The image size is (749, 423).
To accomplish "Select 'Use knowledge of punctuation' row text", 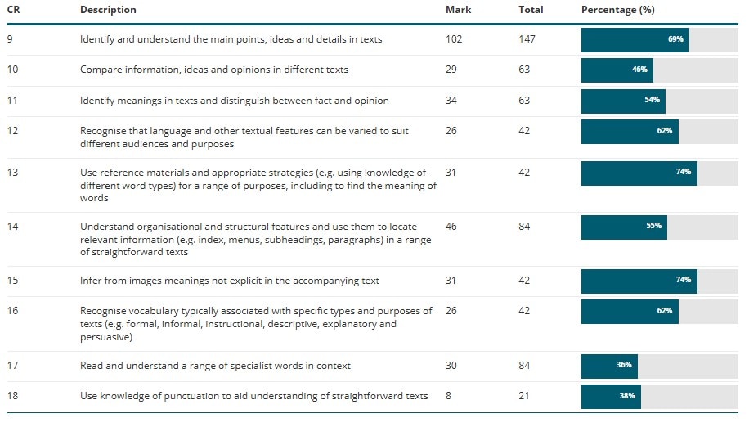I will pyautogui.click(x=254, y=396).
